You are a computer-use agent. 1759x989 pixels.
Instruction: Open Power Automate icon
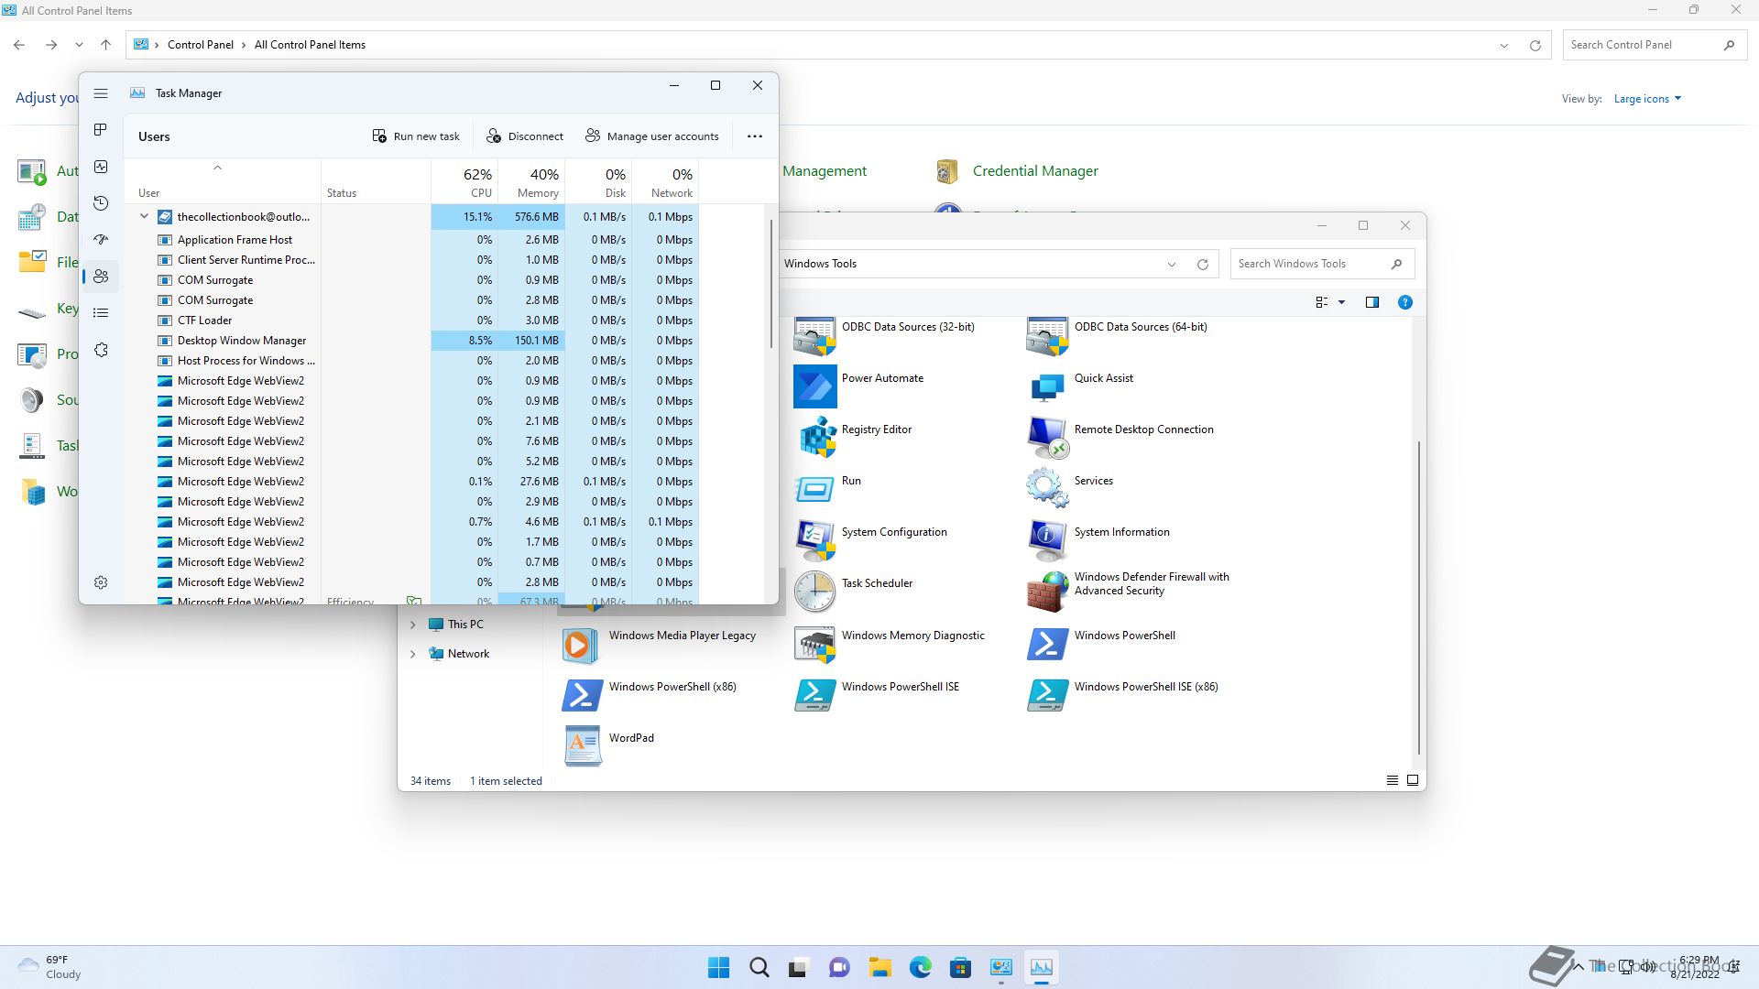(x=814, y=386)
